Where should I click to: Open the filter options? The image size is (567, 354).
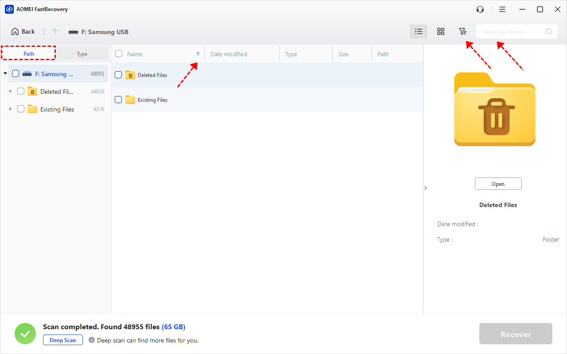coord(462,31)
